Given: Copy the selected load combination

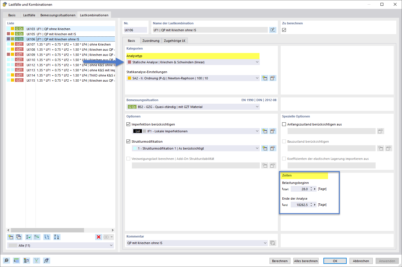Looking at the screenshot, I should 19,237.
